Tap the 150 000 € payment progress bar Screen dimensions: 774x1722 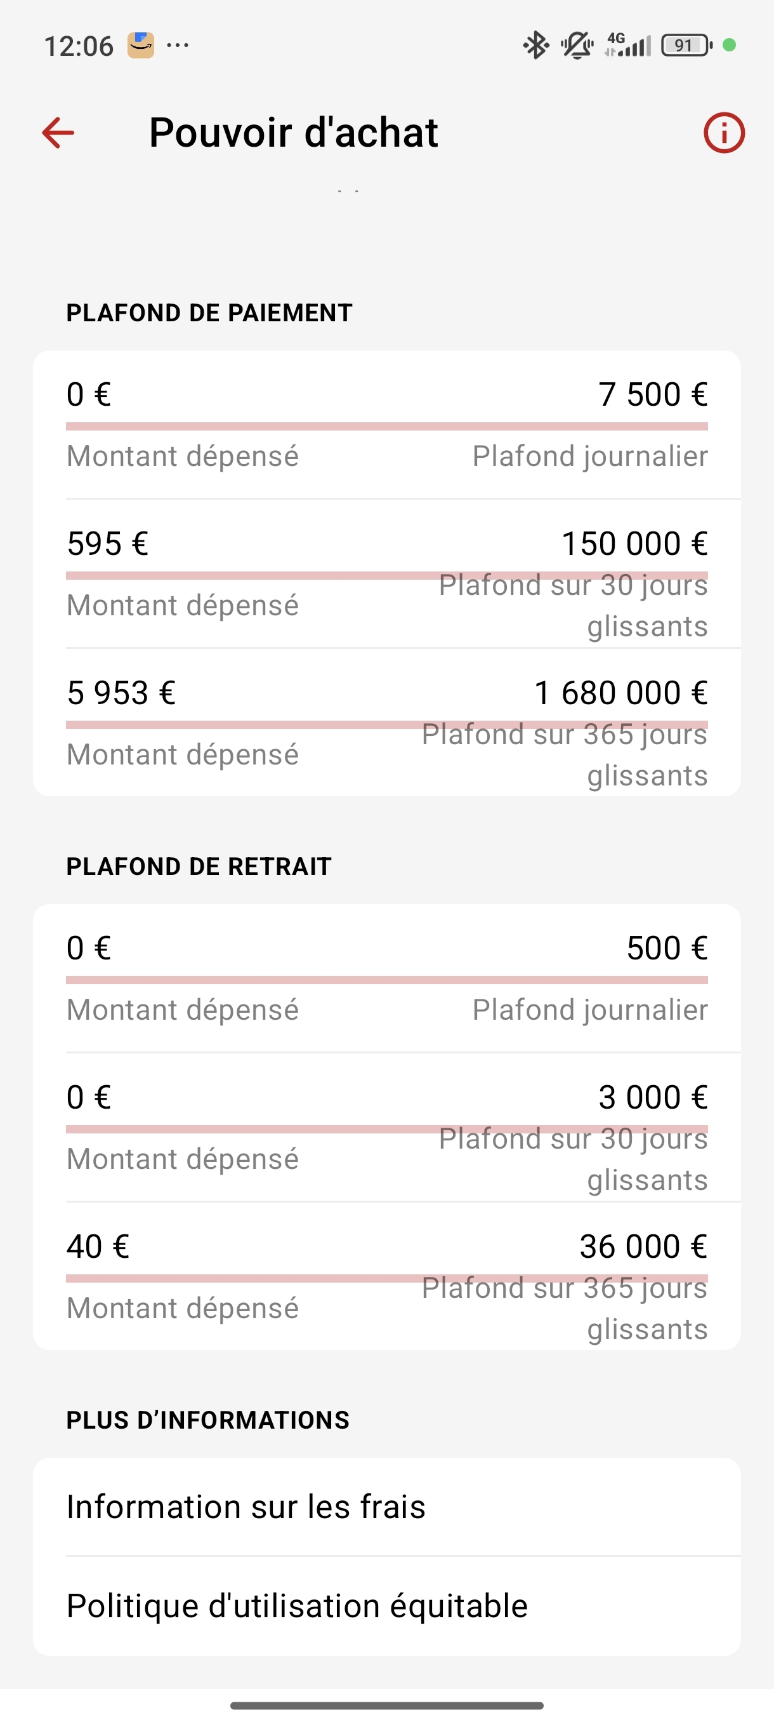pyautogui.click(x=386, y=575)
